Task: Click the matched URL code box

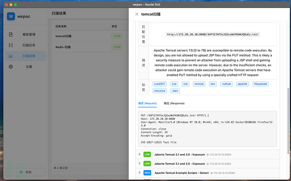Action: 213,34
